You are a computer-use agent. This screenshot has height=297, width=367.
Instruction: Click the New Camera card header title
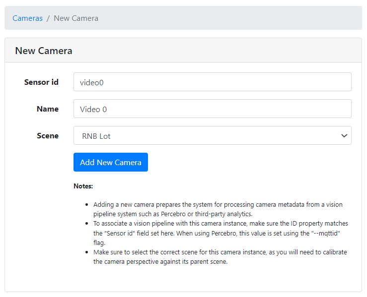[x=44, y=51]
